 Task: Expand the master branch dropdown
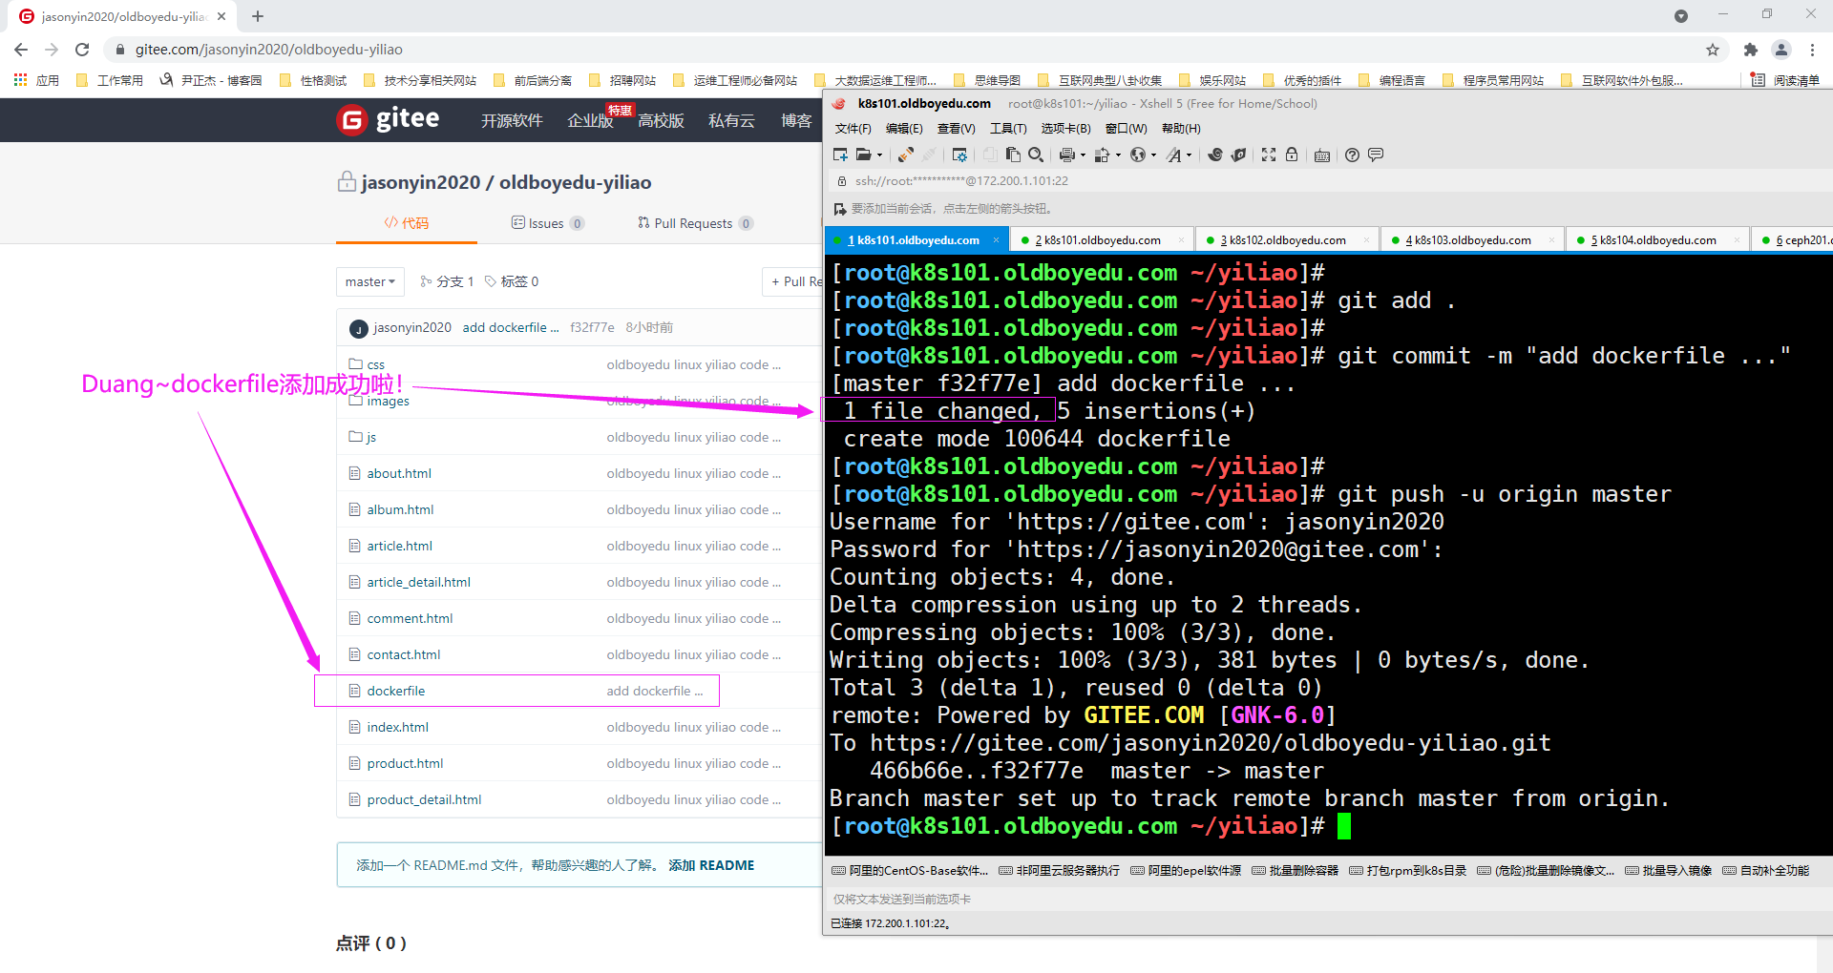(370, 281)
